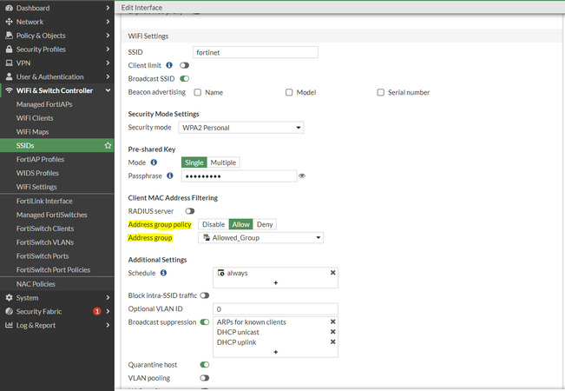The width and height of the screenshot is (565, 391).
Task: Click the Security Fabric icon
Action: tap(9, 311)
